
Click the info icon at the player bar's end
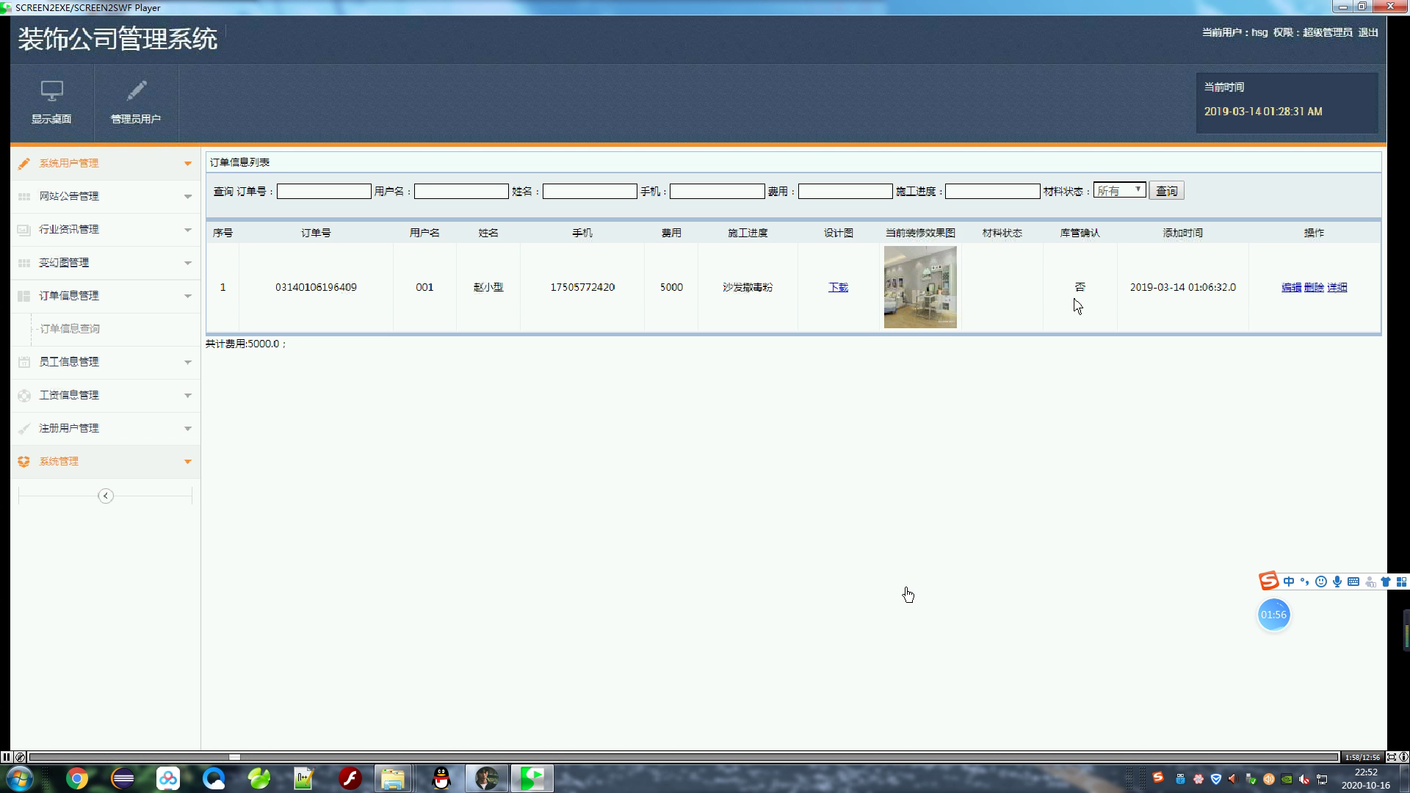pos(1403,757)
